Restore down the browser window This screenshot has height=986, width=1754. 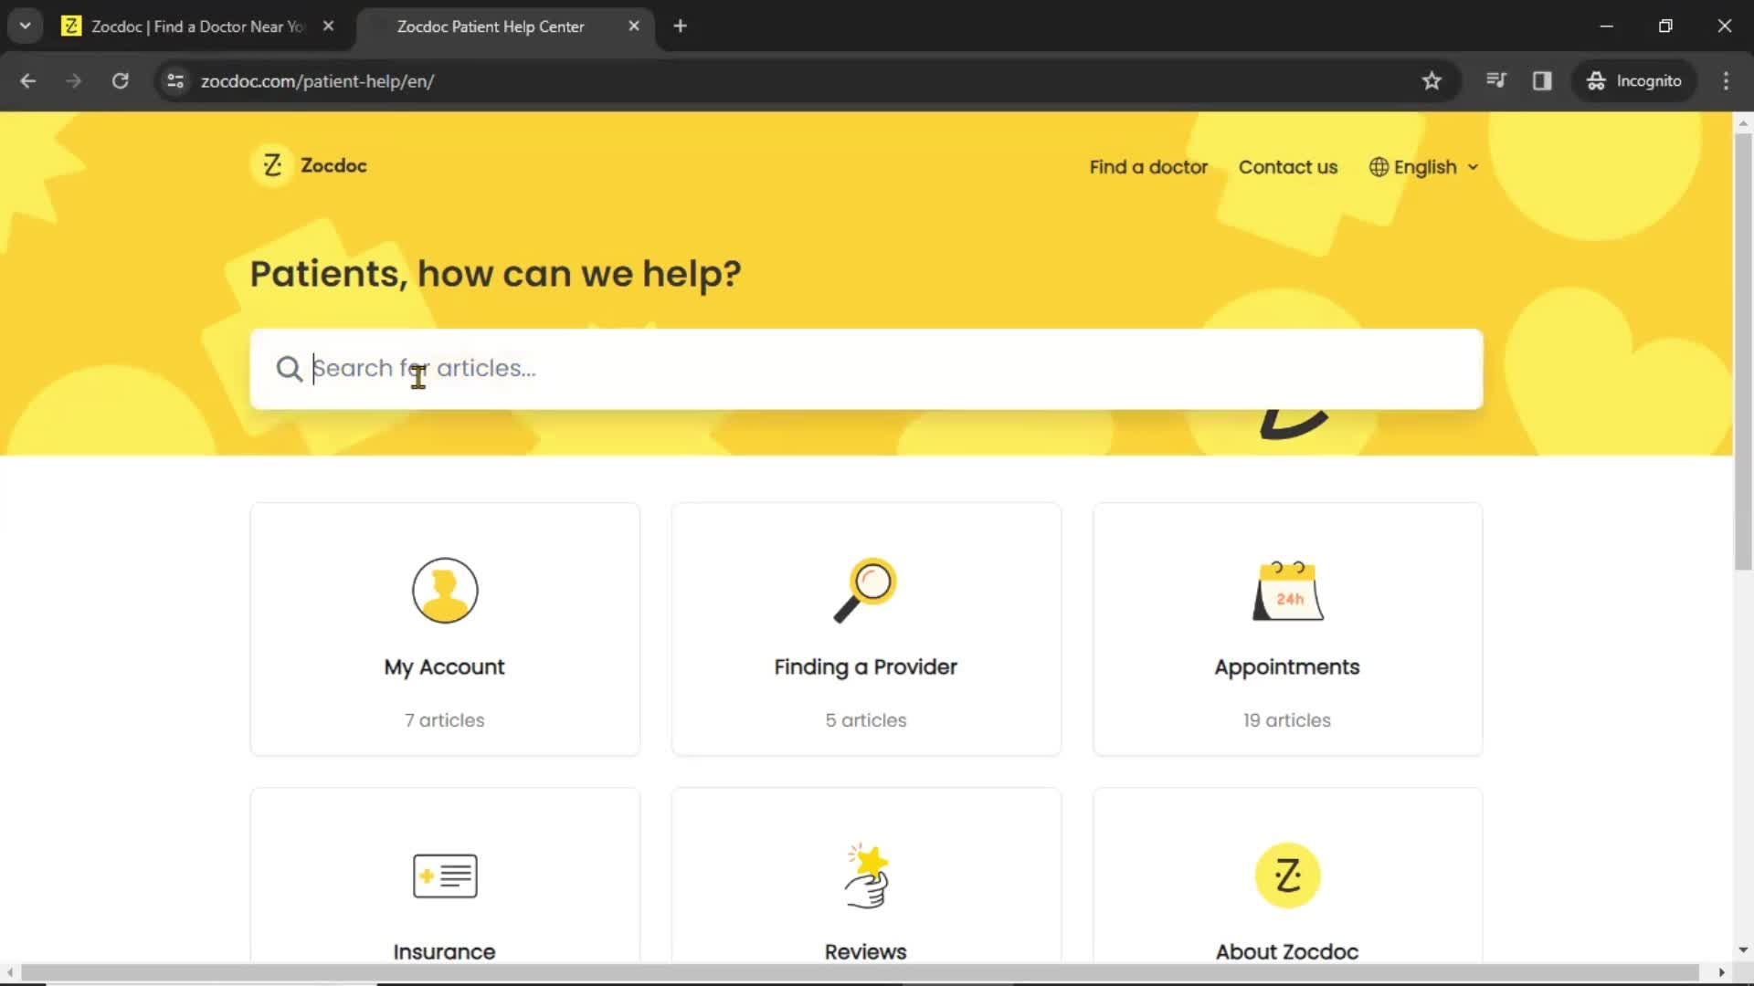pos(1665,26)
